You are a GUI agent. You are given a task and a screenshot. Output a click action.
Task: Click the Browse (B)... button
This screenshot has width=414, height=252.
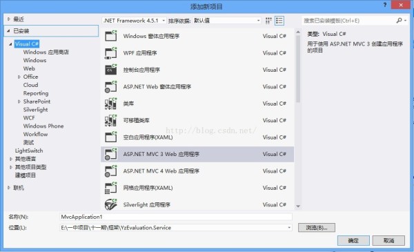[317, 227]
